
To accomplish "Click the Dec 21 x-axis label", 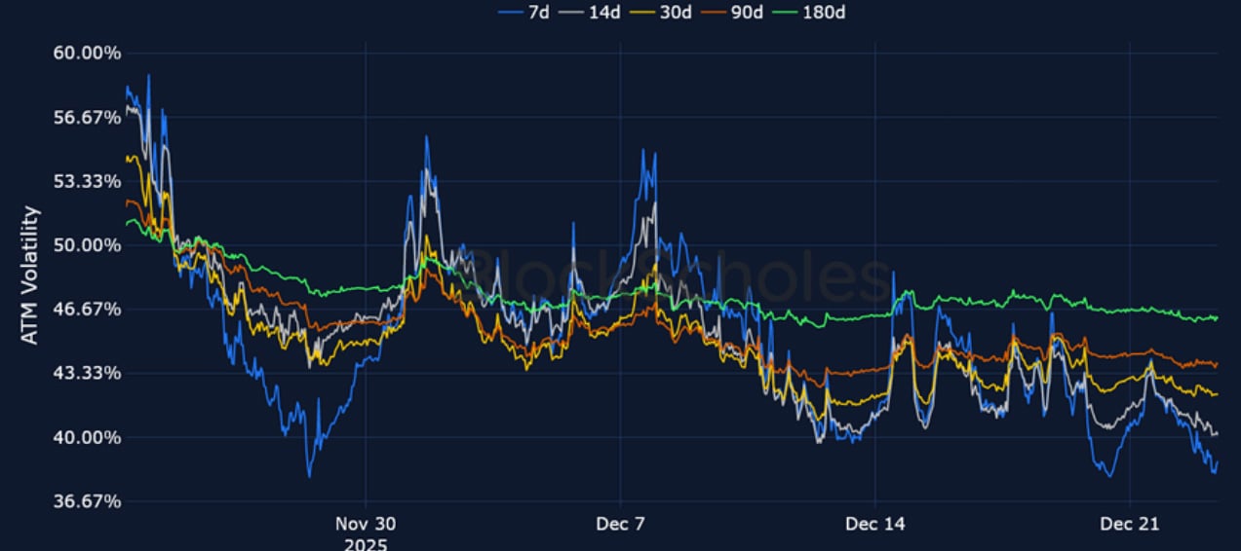I will (1129, 525).
